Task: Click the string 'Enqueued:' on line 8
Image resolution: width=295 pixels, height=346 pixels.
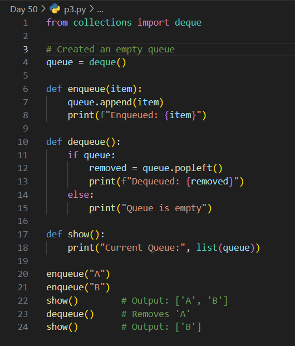Action: click(x=134, y=115)
